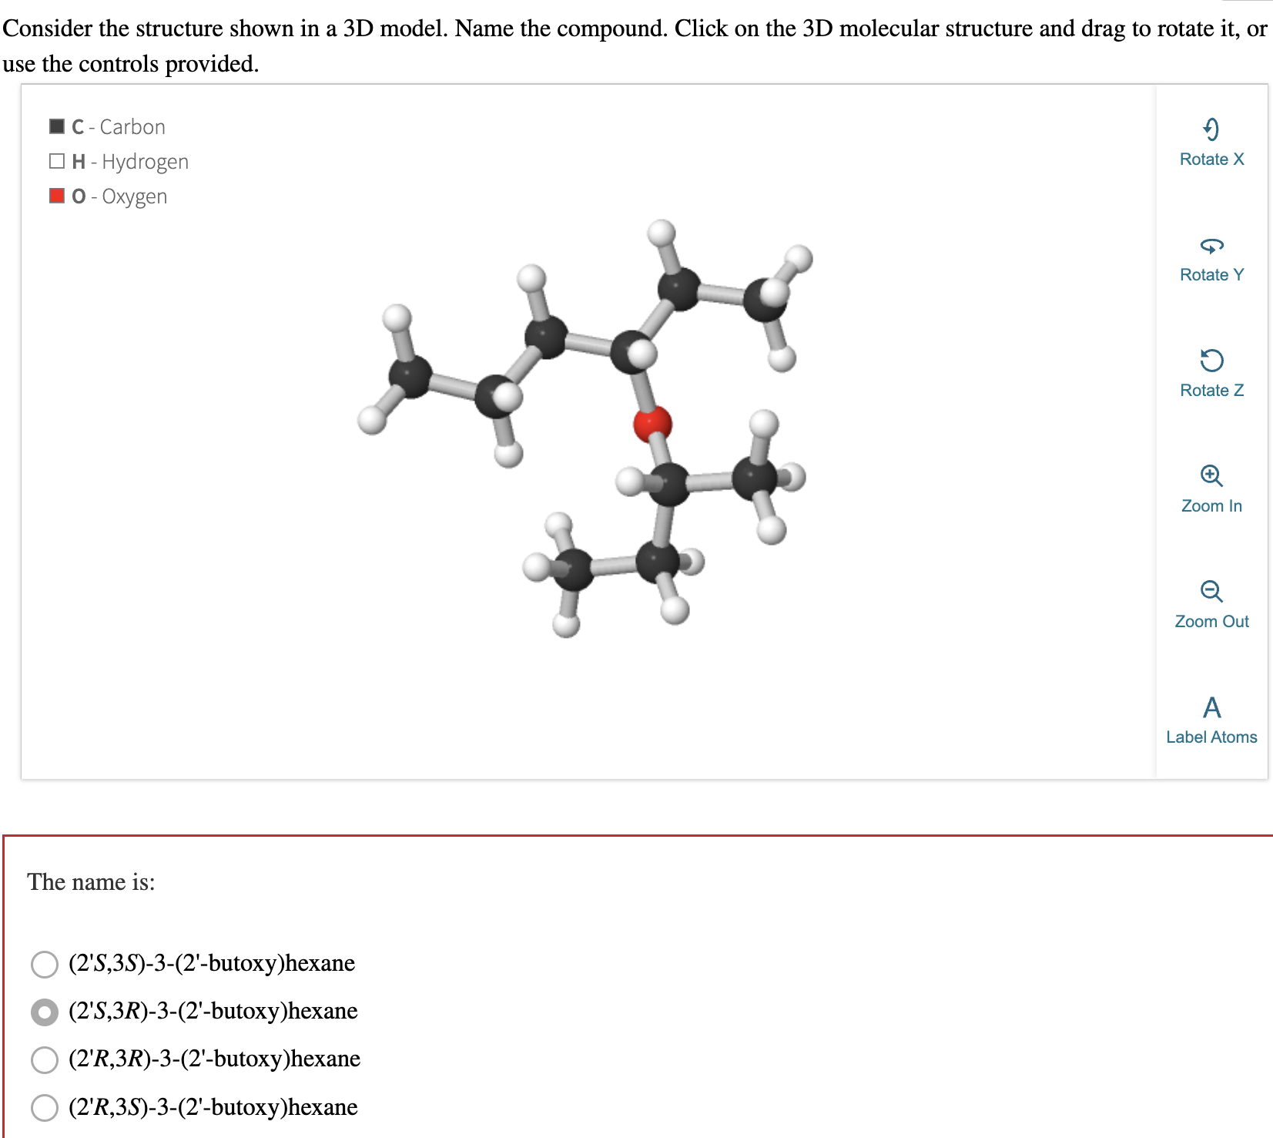Select (2'R,3R)-3-(2'-butoxy)hexane answer option
This screenshot has height=1138, width=1273.
coord(44,1059)
